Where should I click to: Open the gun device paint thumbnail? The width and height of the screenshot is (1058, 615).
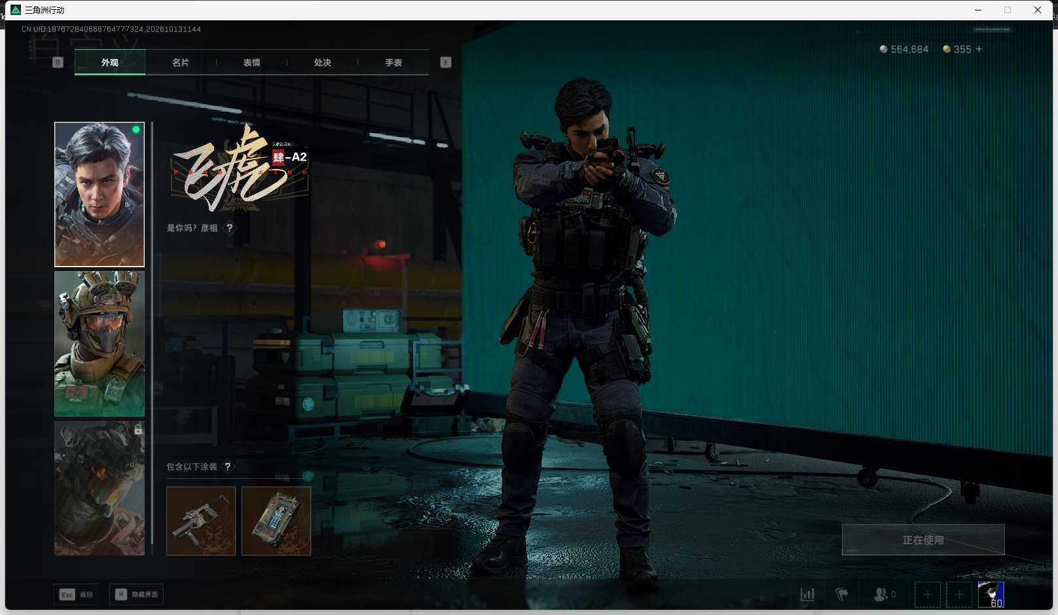point(201,521)
